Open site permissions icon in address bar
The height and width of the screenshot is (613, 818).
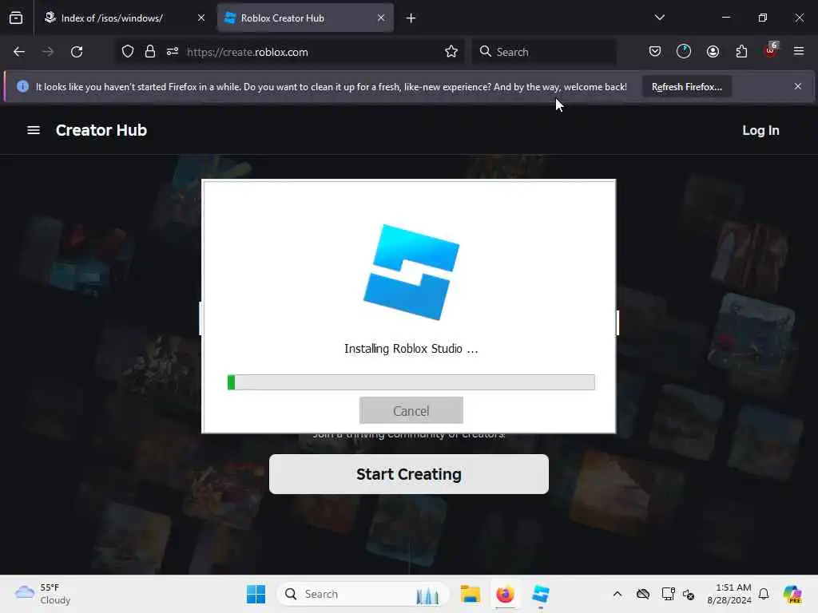click(173, 52)
